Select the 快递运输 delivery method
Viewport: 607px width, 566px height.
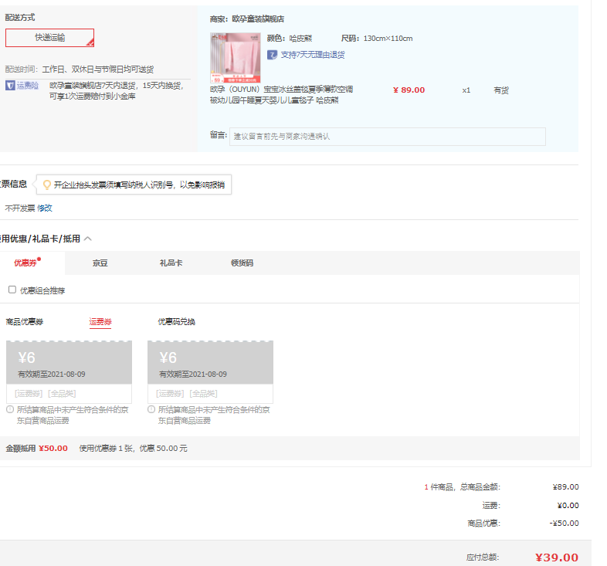[49, 38]
